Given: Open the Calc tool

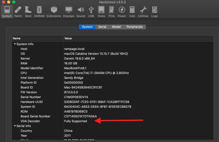Looking at the screenshot, I should click(x=132, y=12).
